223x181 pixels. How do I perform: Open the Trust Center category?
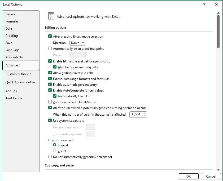point(21,98)
